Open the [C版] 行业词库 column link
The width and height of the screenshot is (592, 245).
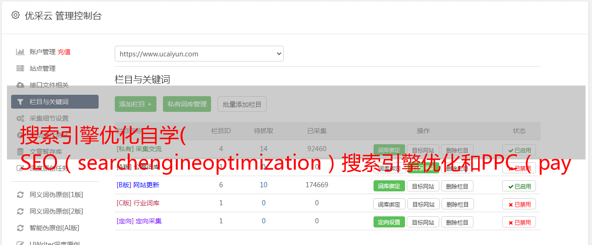click(138, 203)
